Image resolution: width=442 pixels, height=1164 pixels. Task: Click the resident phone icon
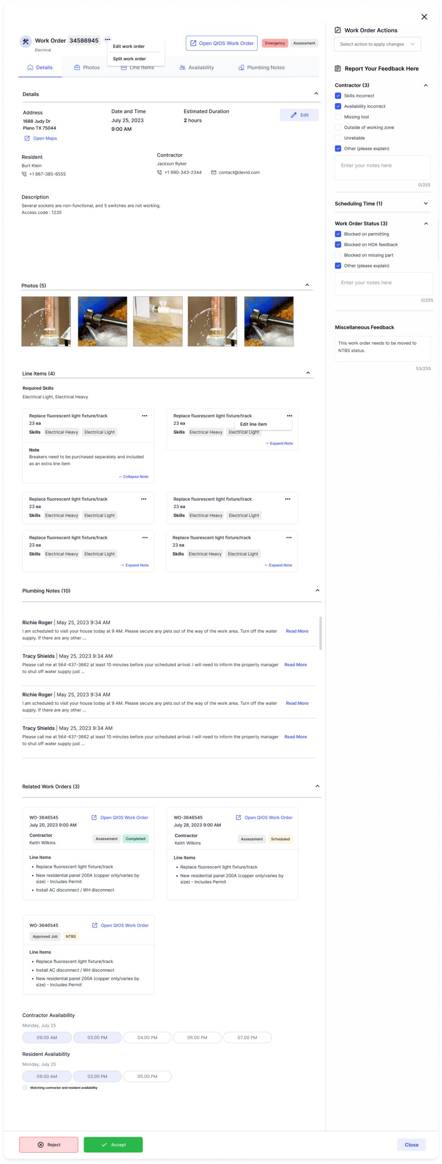24,174
